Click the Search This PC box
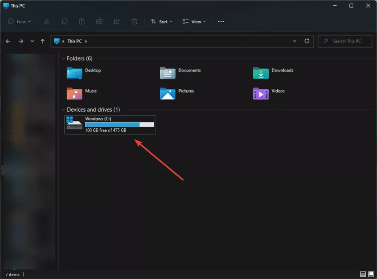This screenshot has height=279, width=377. [x=345, y=41]
